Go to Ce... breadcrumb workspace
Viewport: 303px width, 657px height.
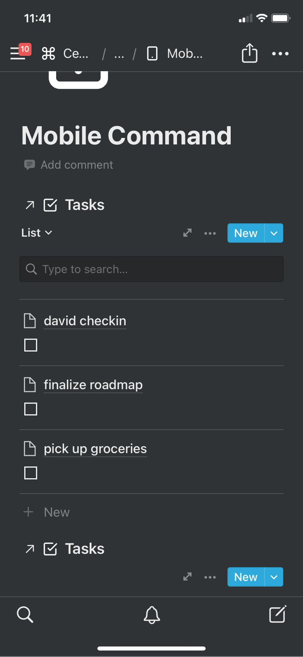click(65, 53)
